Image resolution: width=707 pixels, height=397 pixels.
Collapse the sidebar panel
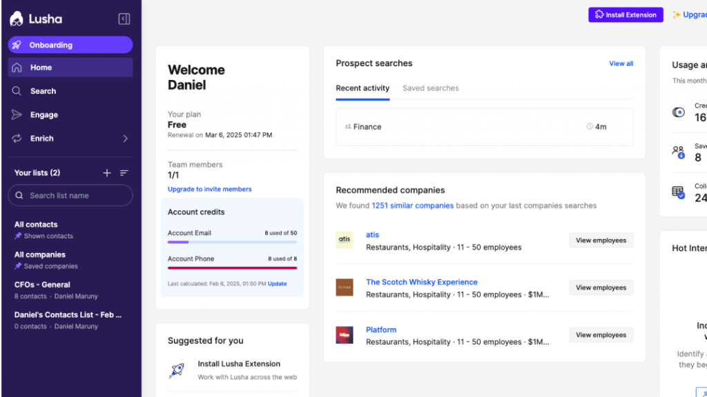coord(124,19)
